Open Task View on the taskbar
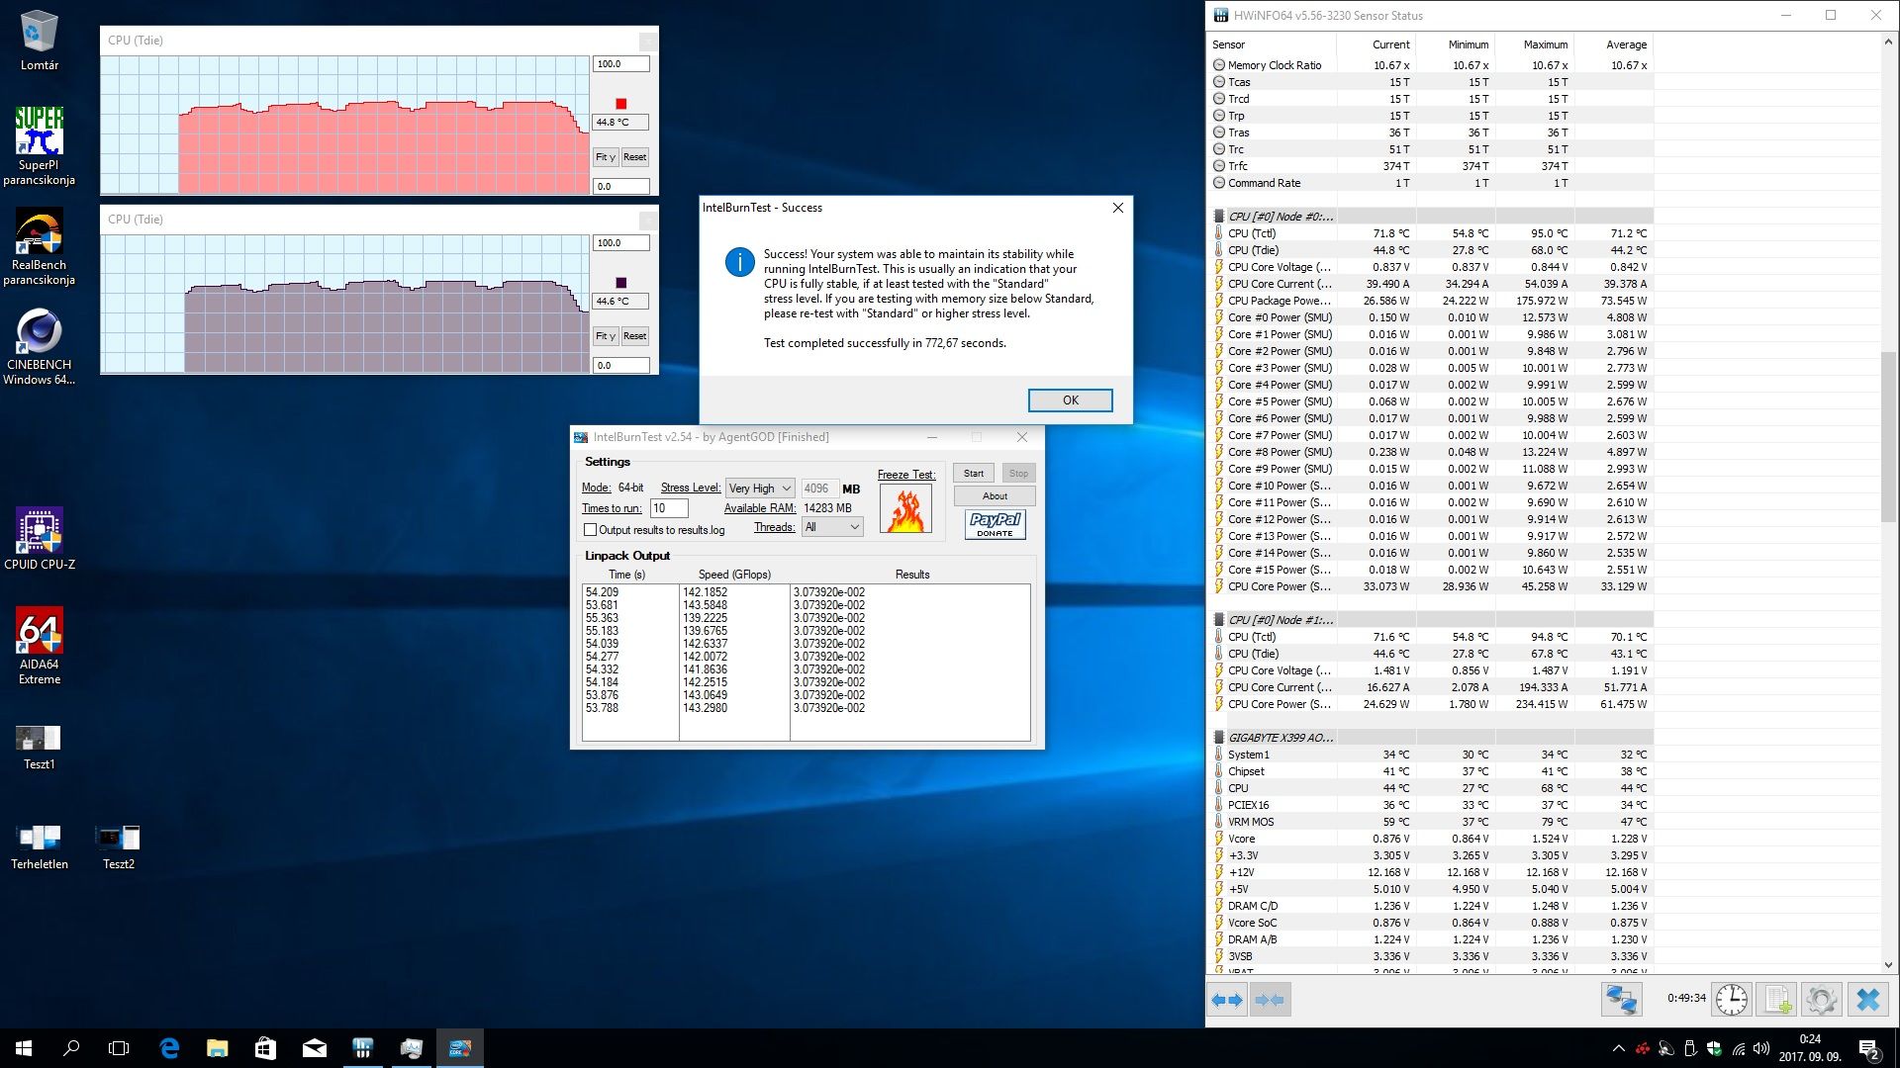Image resolution: width=1900 pixels, height=1068 pixels. (119, 1048)
